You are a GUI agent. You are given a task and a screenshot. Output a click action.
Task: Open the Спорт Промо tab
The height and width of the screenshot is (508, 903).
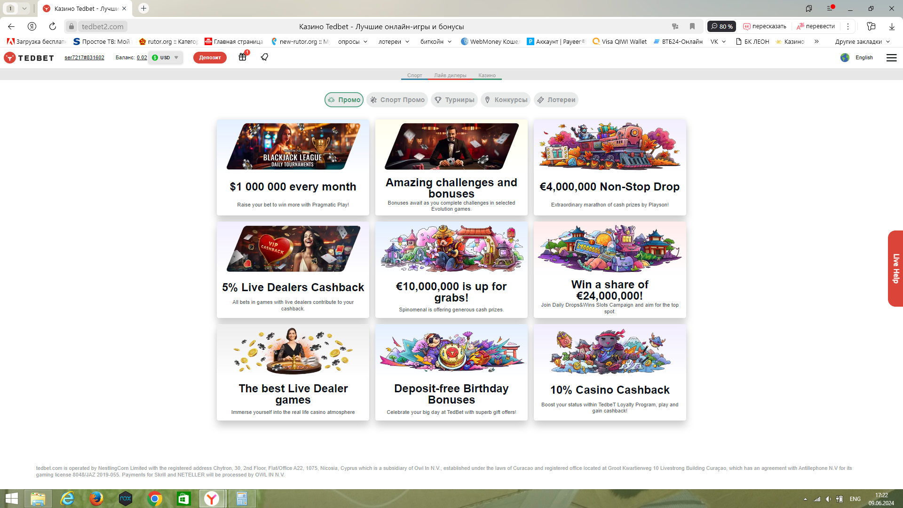(x=397, y=100)
